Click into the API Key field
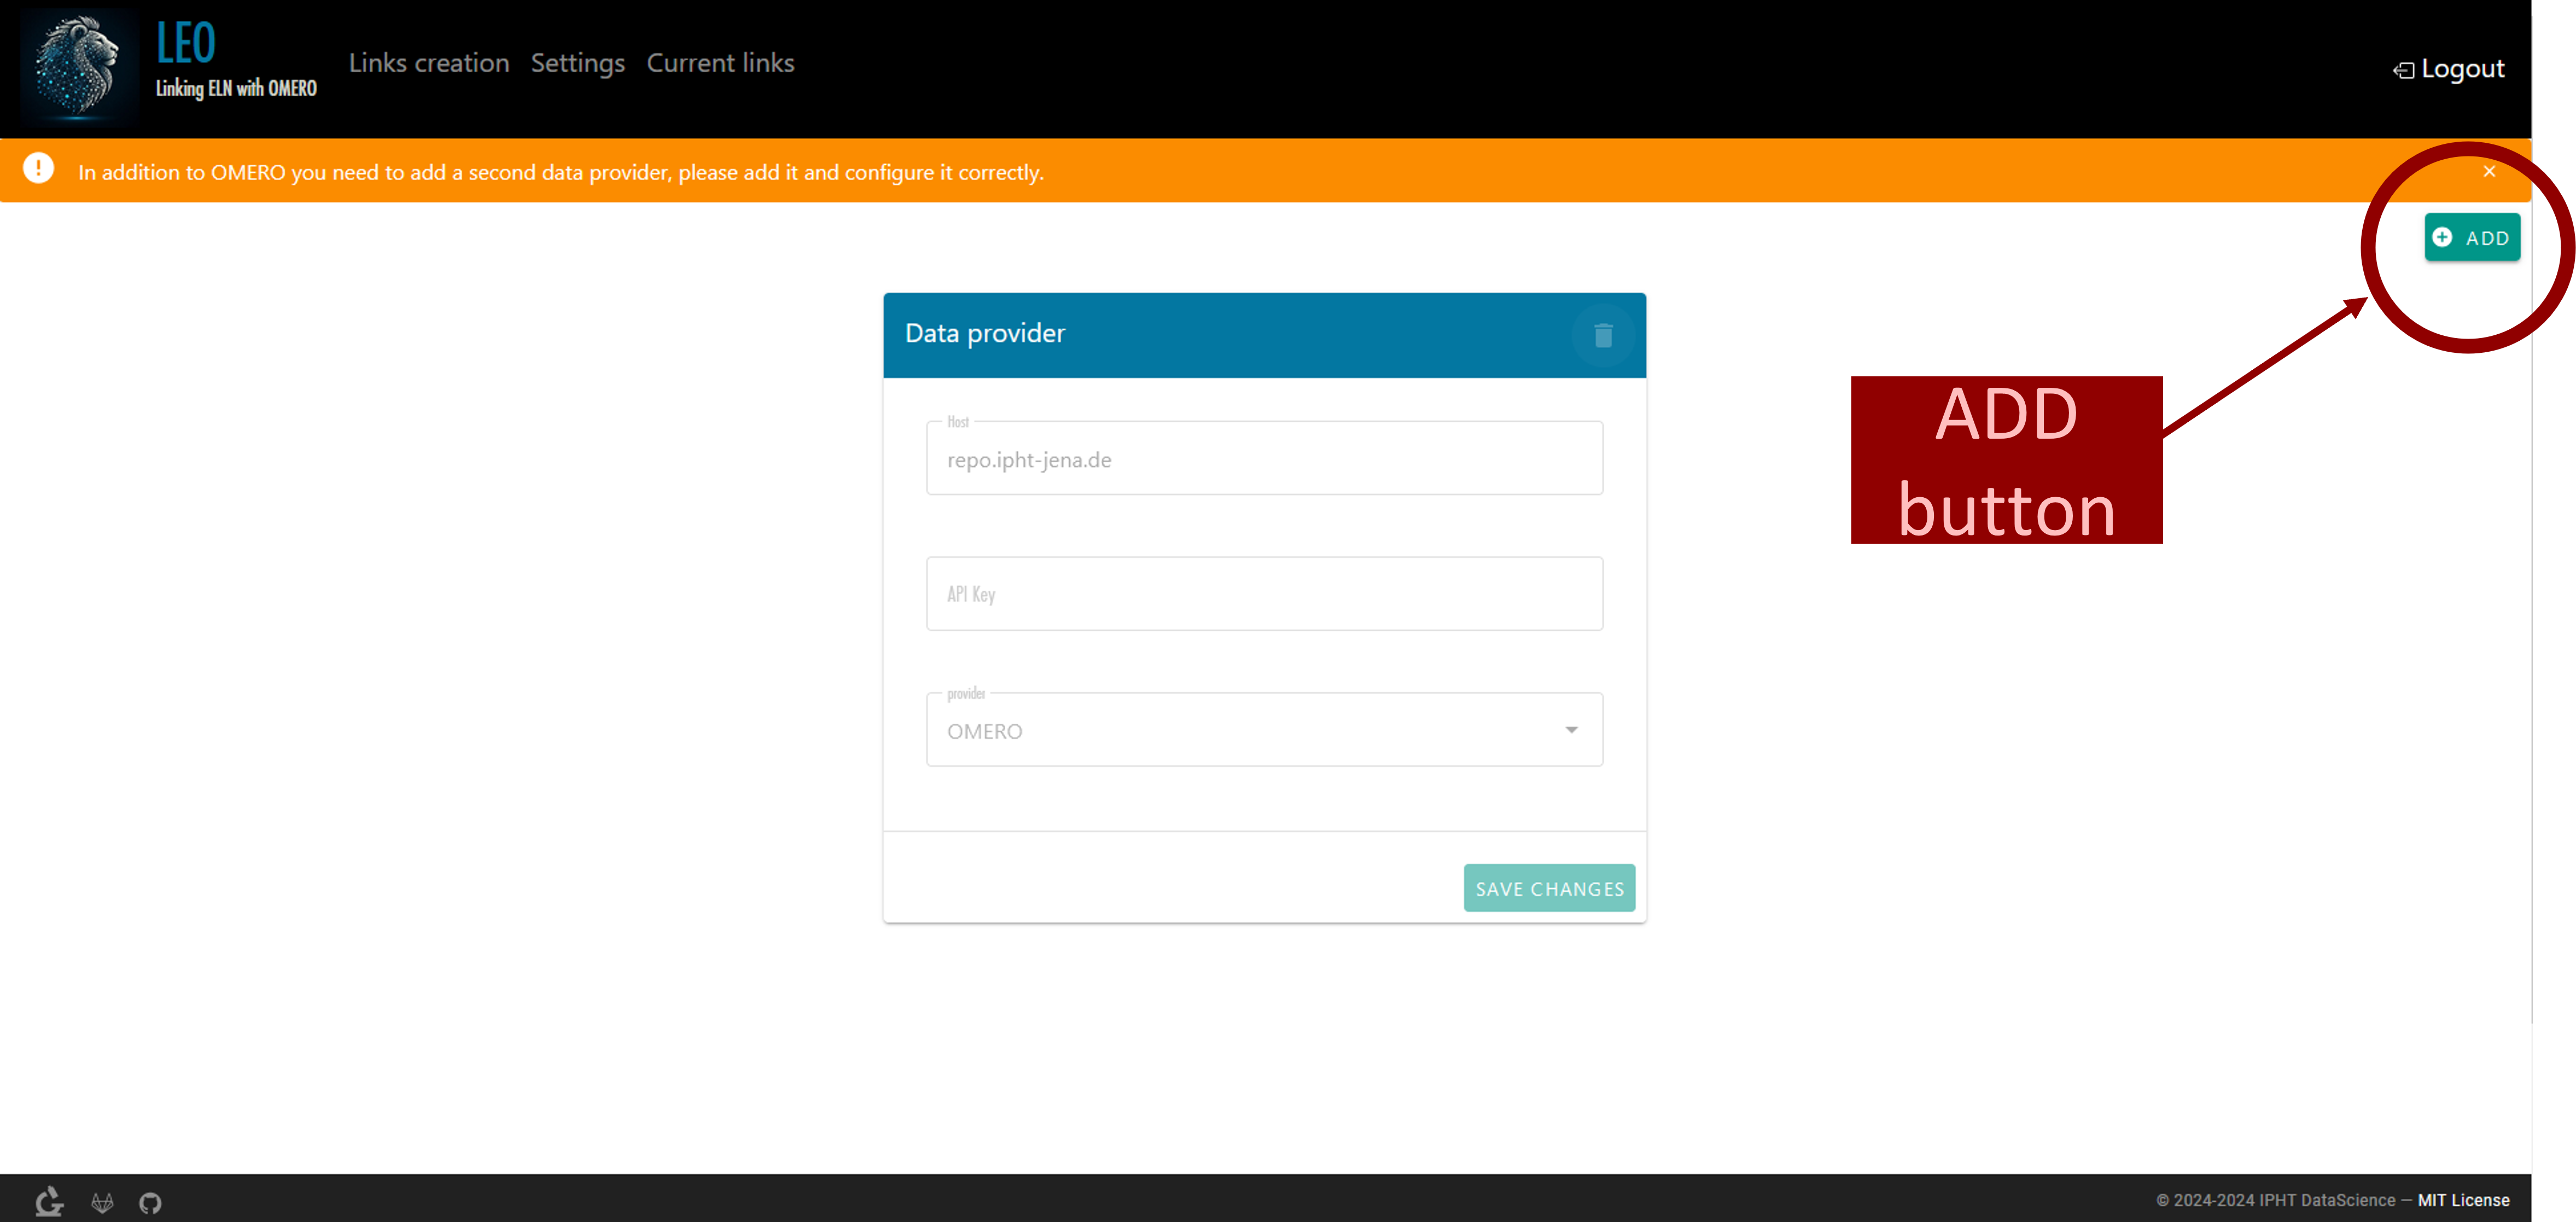The height and width of the screenshot is (1222, 2576). click(1264, 594)
